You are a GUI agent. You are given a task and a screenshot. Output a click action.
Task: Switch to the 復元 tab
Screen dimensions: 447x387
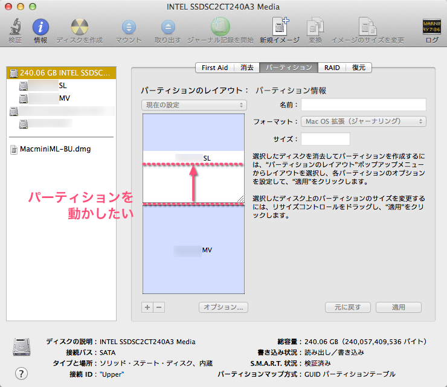coord(359,68)
